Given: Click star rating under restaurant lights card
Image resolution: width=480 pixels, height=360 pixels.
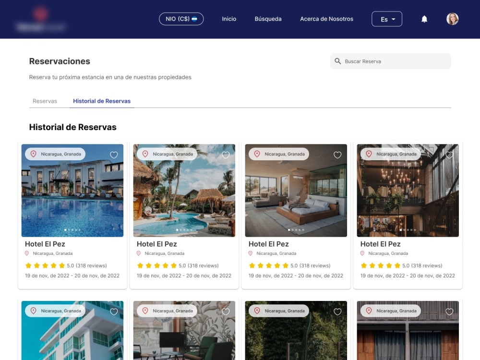Looking at the screenshot, I should [380, 265].
